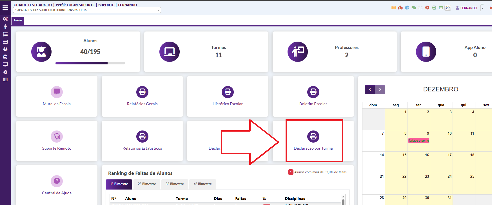This screenshot has width=492, height=205.
Task: Open the bus transport sidebar icon
Action: point(5,57)
